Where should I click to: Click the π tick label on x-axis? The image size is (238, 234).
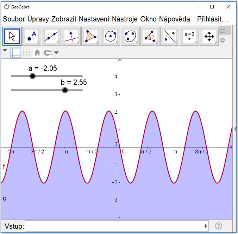pos(175,152)
